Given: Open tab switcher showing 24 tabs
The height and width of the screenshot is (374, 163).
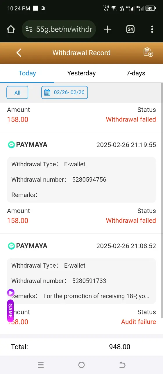Looking at the screenshot, I should coord(130,29).
